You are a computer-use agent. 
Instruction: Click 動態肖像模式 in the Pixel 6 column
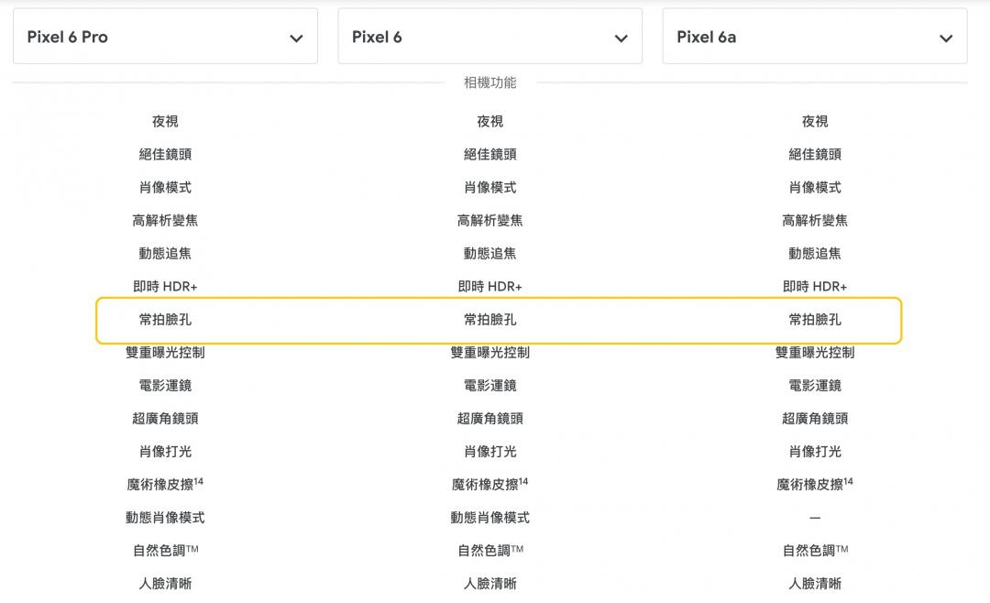click(489, 517)
